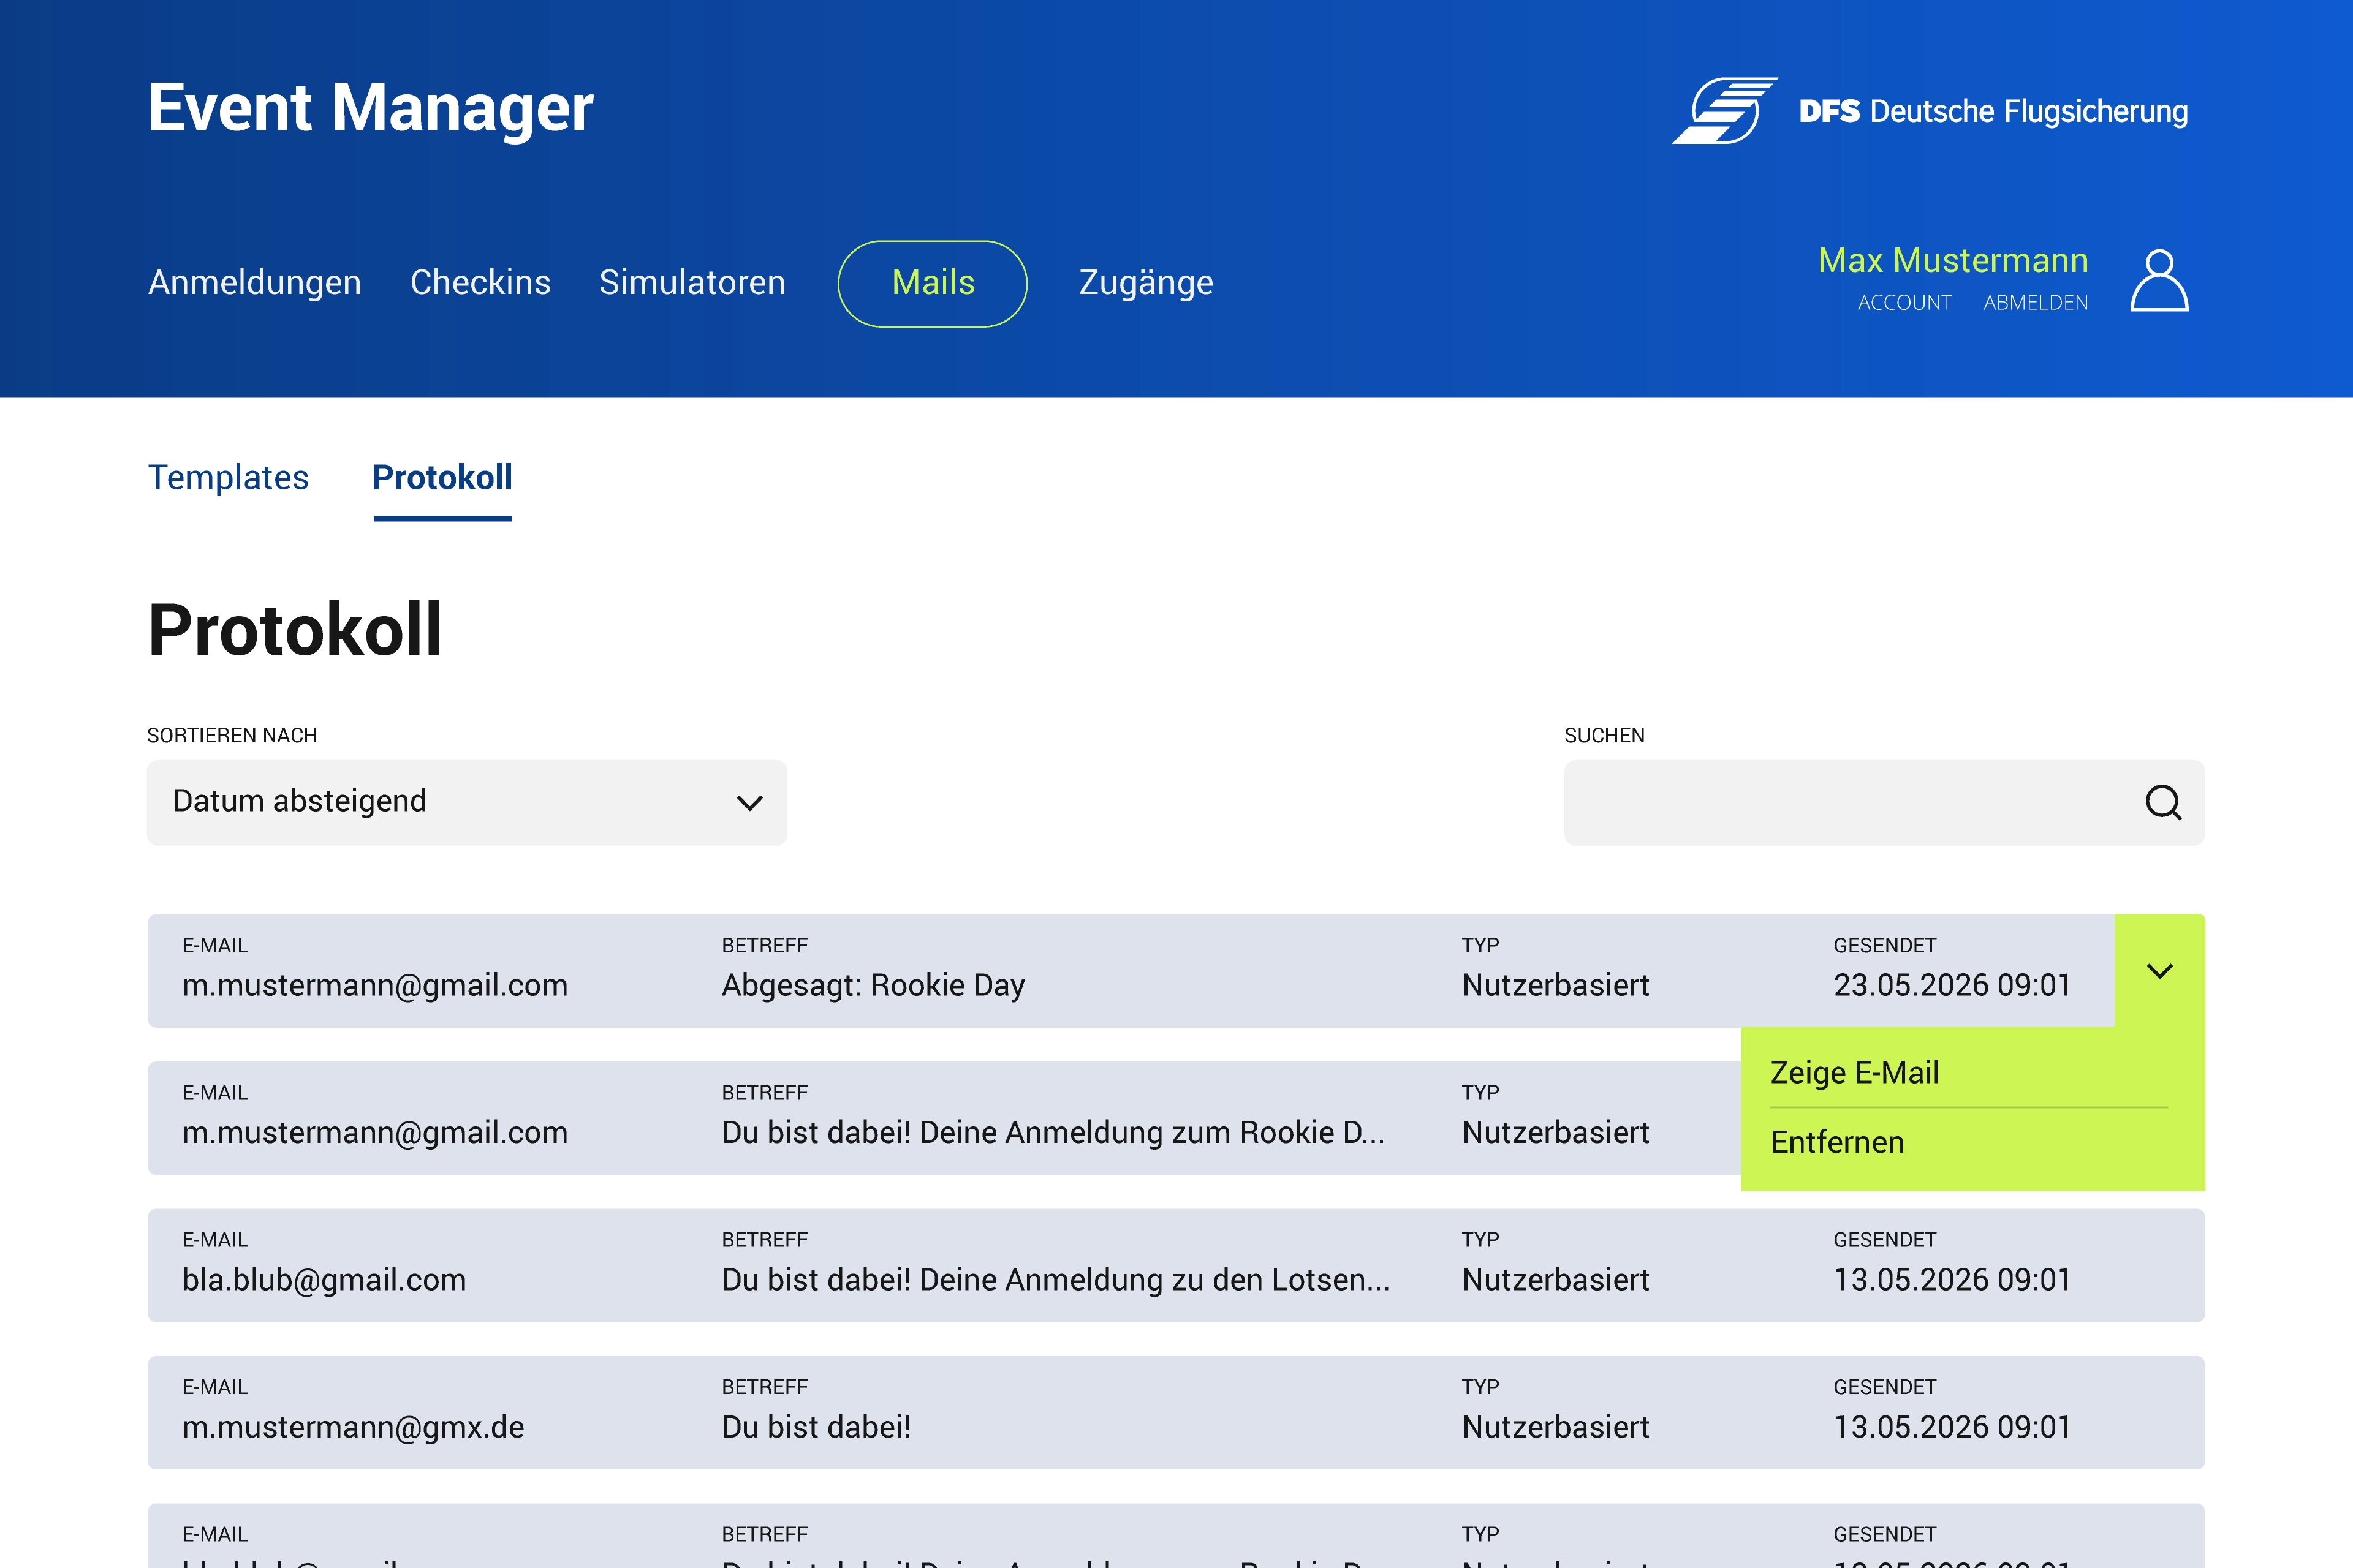The image size is (2353, 1568).
Task: Choose Entfernen in the row menu
Action: coord(1837,1142)
